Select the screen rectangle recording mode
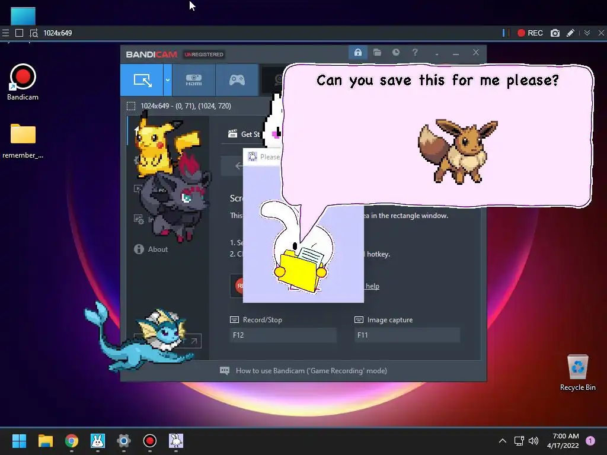Viewport: 607px width, 455px height. (142, 80)
